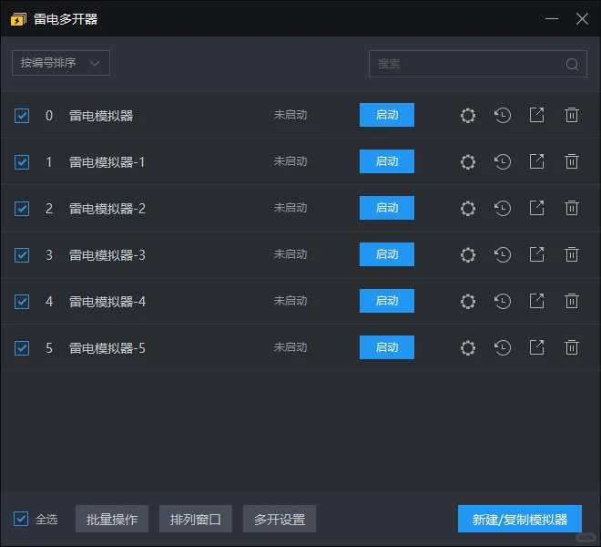Click the 排列窗口 arrange windows button

tap(196, 519)
